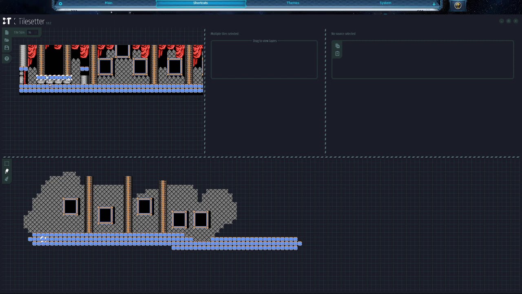Click 'Multiple tiles selected' label
The height and width of the screenshot is (294, 522).
pos(224,34)
